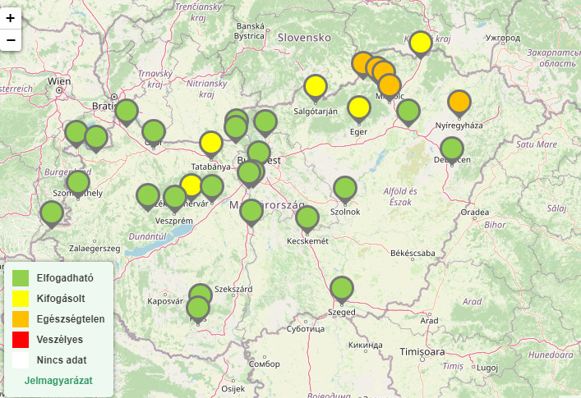Click the green marker at Debrecen
Screen dimensions: 581x398
451,149
